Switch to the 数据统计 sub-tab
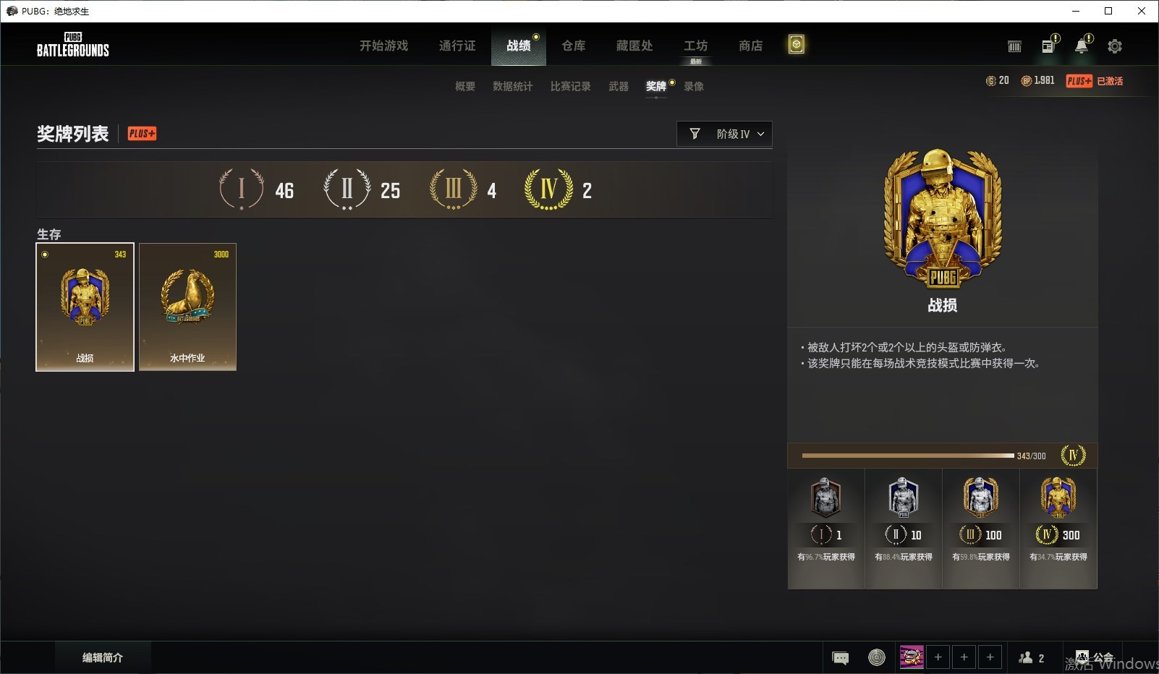 (512, 86)
